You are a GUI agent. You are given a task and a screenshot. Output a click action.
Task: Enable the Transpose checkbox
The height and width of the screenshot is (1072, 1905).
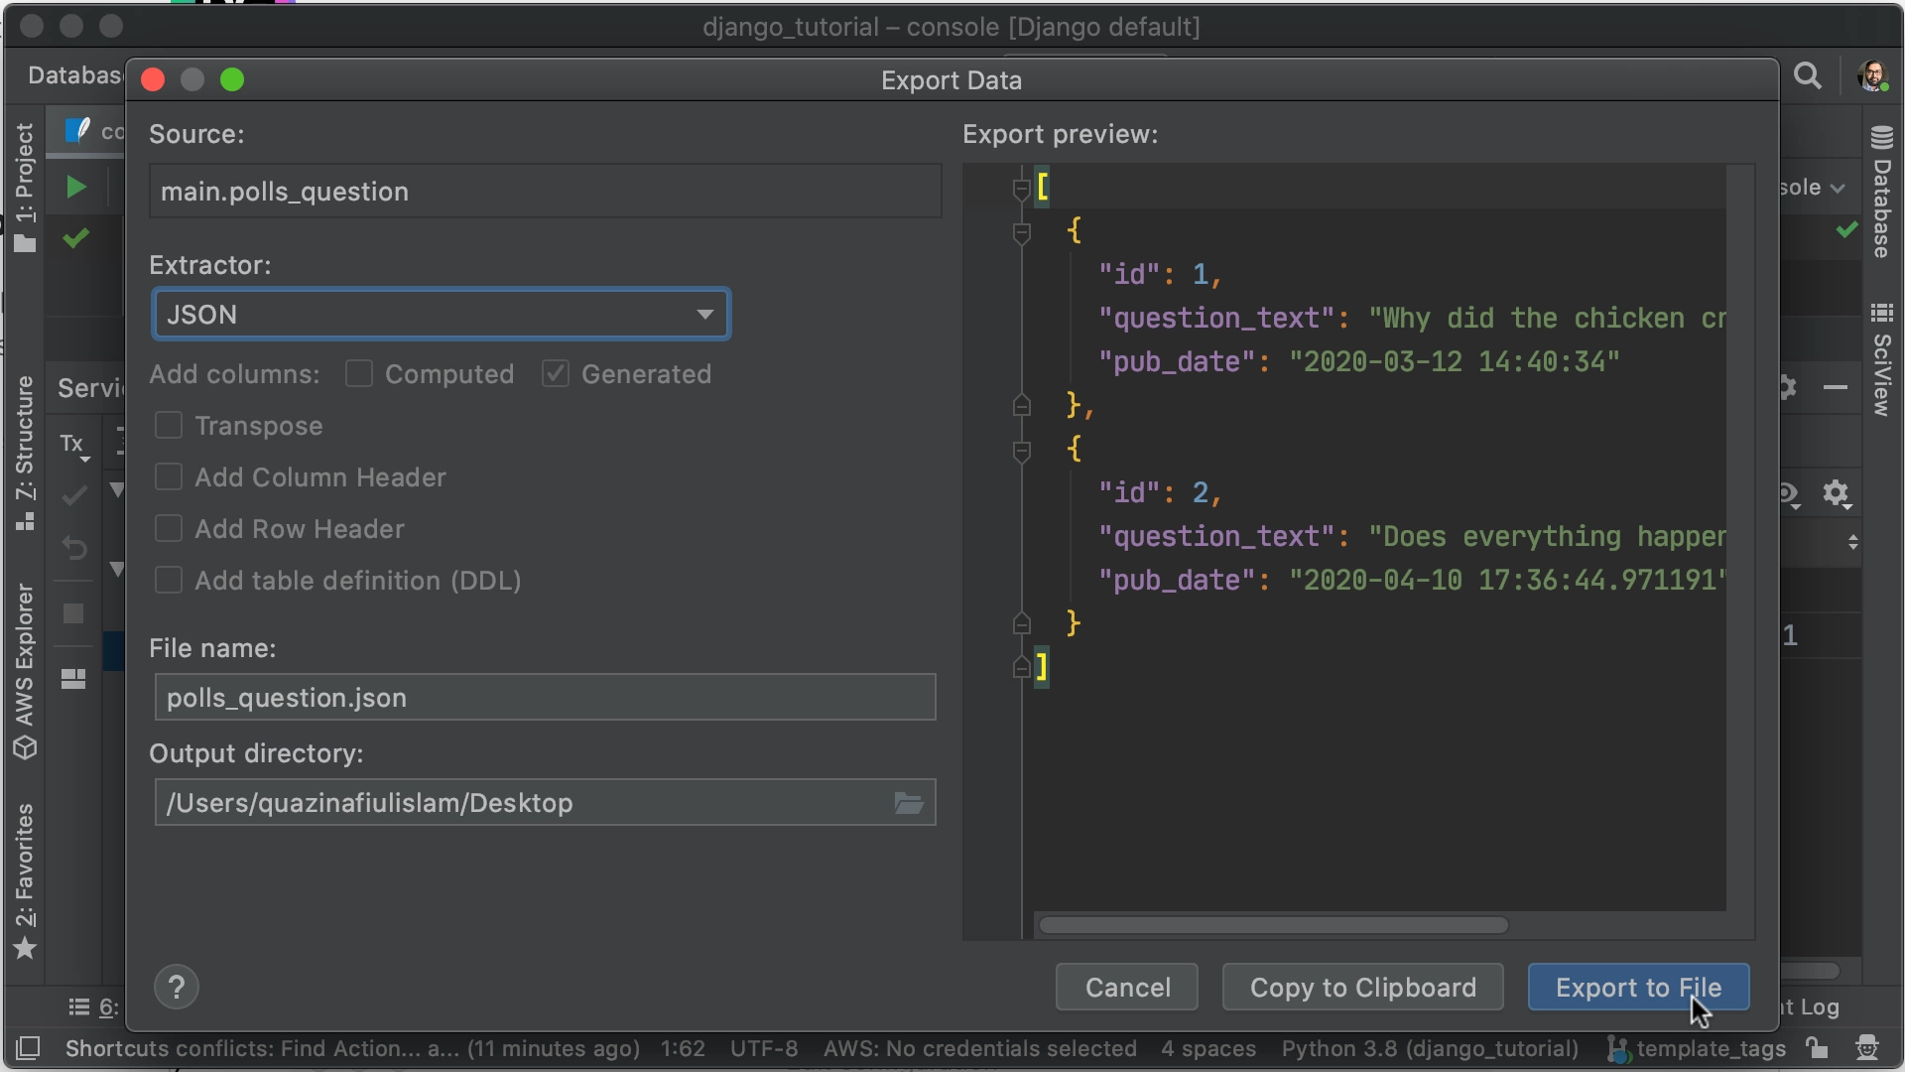172,424
